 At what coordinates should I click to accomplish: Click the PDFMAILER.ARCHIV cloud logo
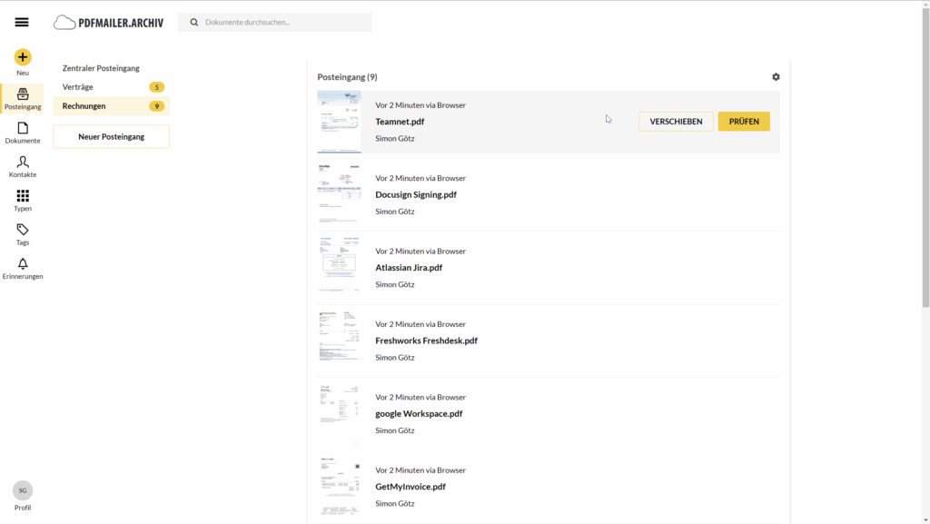(x=109, y=23)
